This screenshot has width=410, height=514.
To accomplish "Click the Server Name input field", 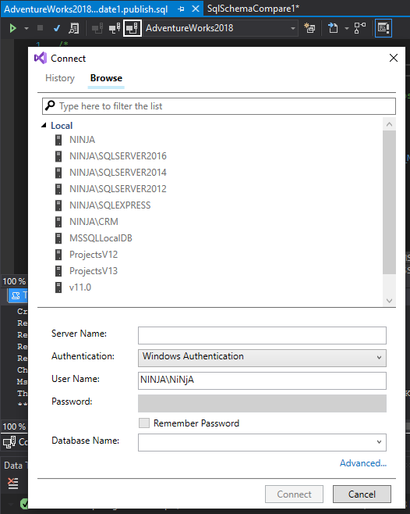I will pos(262,335).
